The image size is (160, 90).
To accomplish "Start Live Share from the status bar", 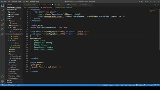I will [x=12, y=85].
